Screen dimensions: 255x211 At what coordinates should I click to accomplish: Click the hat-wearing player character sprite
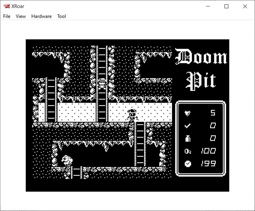click(x=132, y=115)
